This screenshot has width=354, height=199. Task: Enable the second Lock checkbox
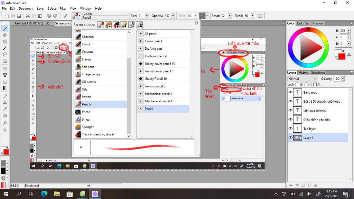[306, 84]
